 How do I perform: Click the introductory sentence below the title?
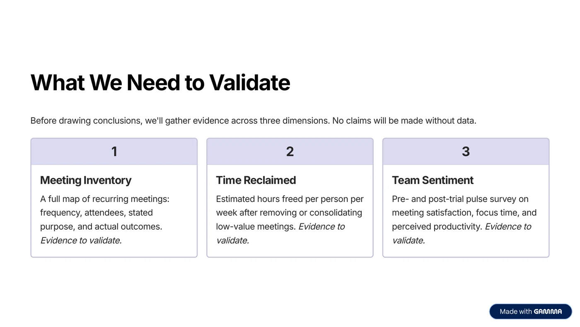(253, 121)
